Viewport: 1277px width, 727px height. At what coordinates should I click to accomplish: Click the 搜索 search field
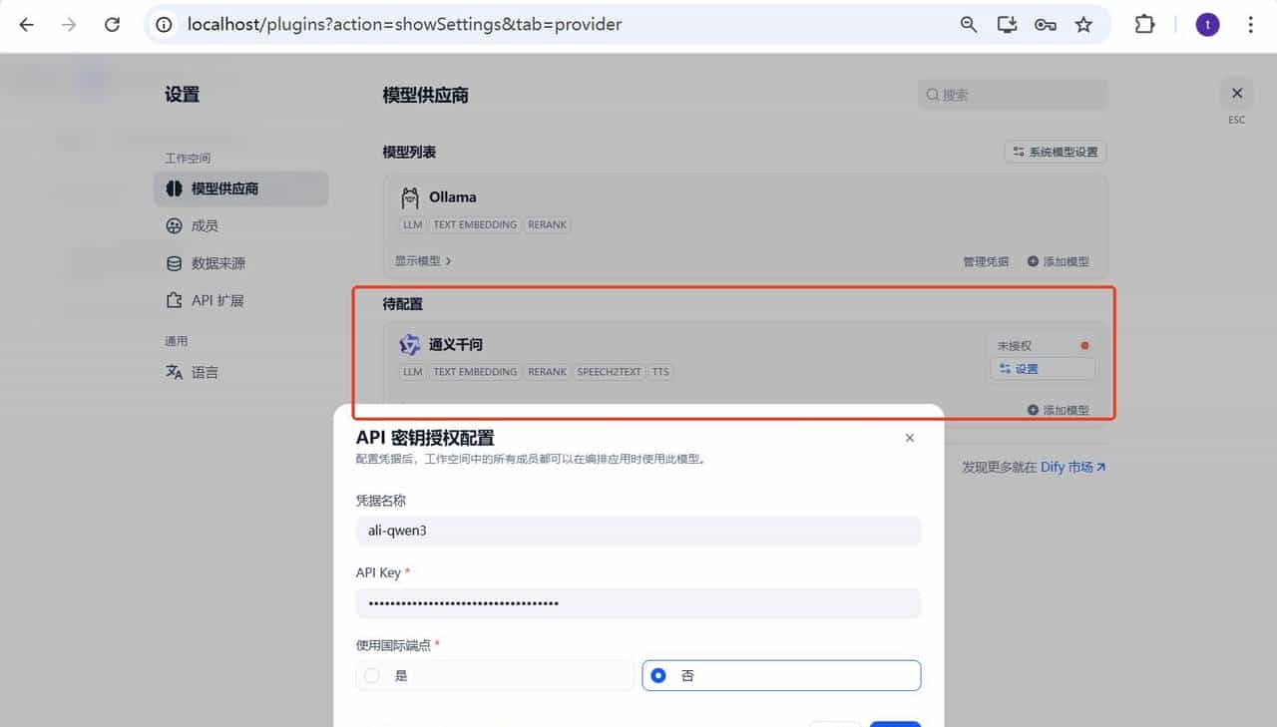(1012, 95)
